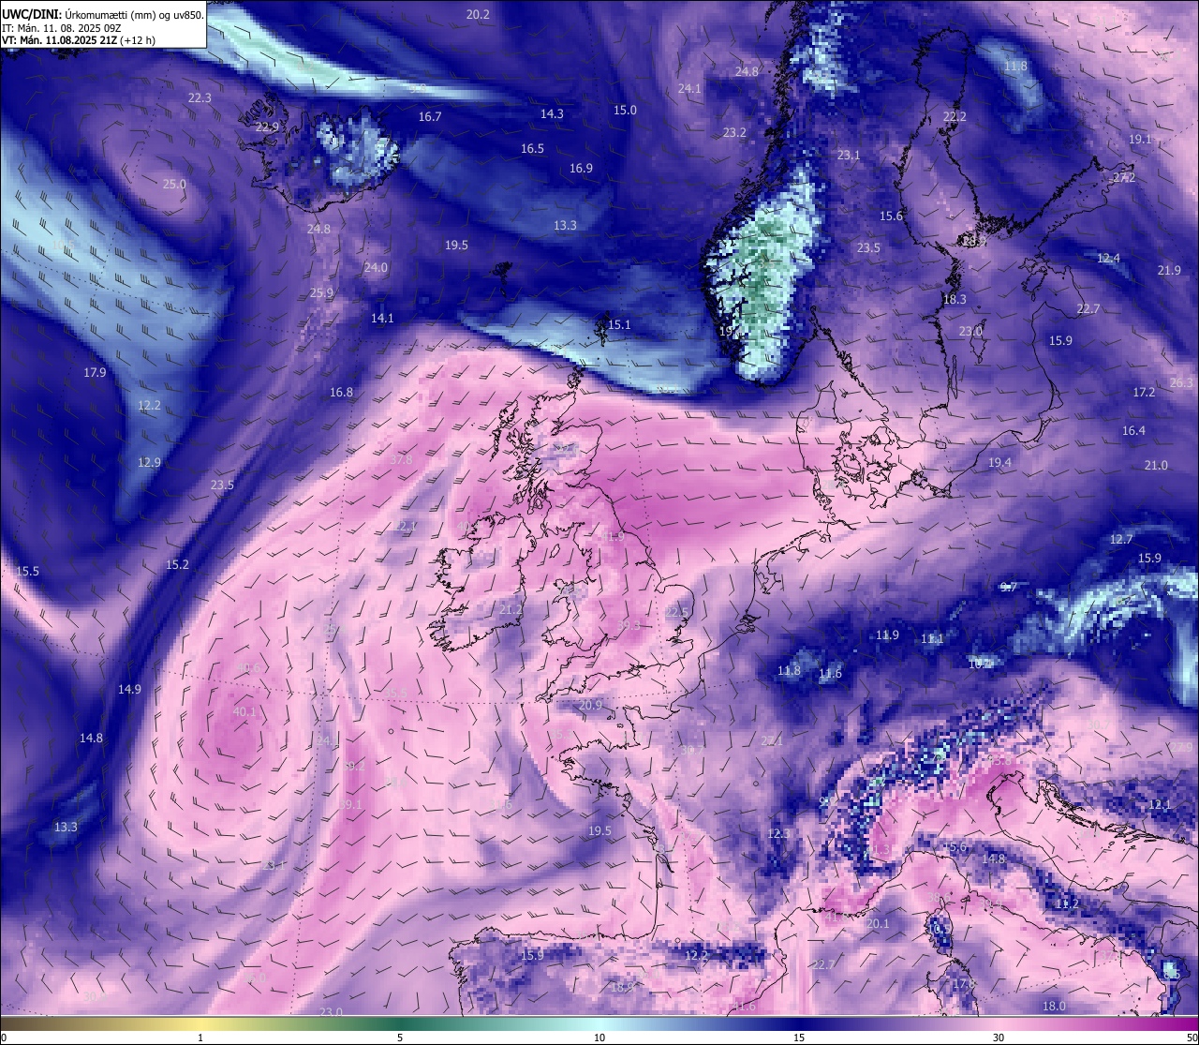Click the 23.2 value near Norway
Viewport: 1199px width, 1045px height.
(x=734, y=133)
